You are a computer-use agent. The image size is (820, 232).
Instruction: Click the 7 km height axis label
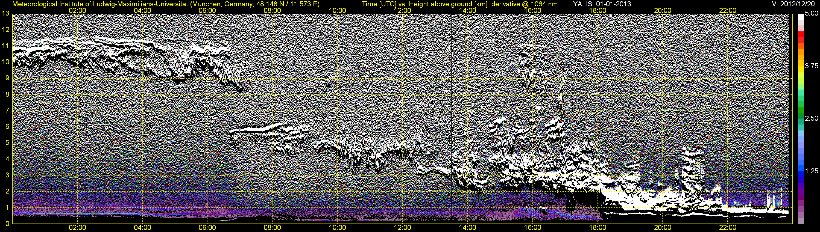coord(8,111)
